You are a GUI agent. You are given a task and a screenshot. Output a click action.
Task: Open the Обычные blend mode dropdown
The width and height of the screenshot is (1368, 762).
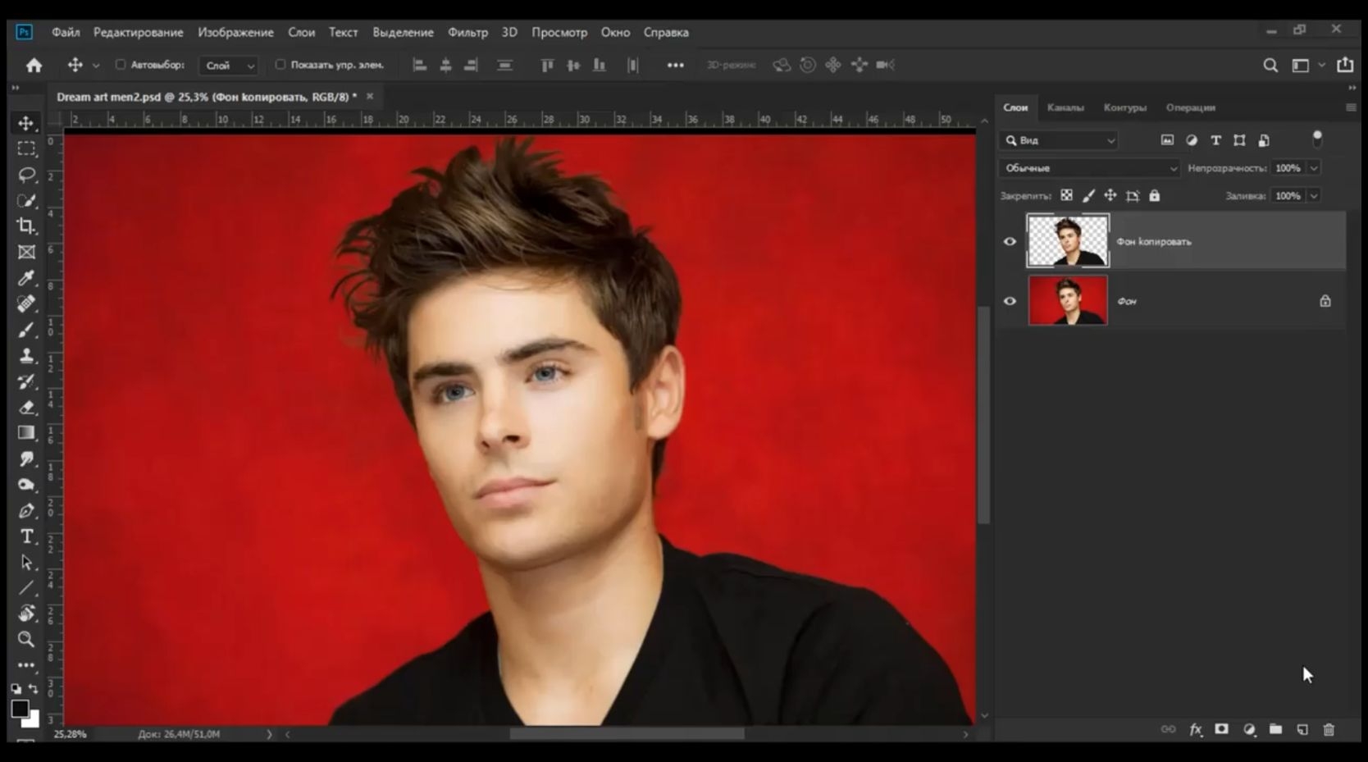click(x=1089, y=168)
